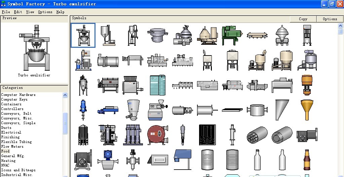Select the Computer Hardware category
Screen dimensions: 344x177
click(x=18, y=95)
